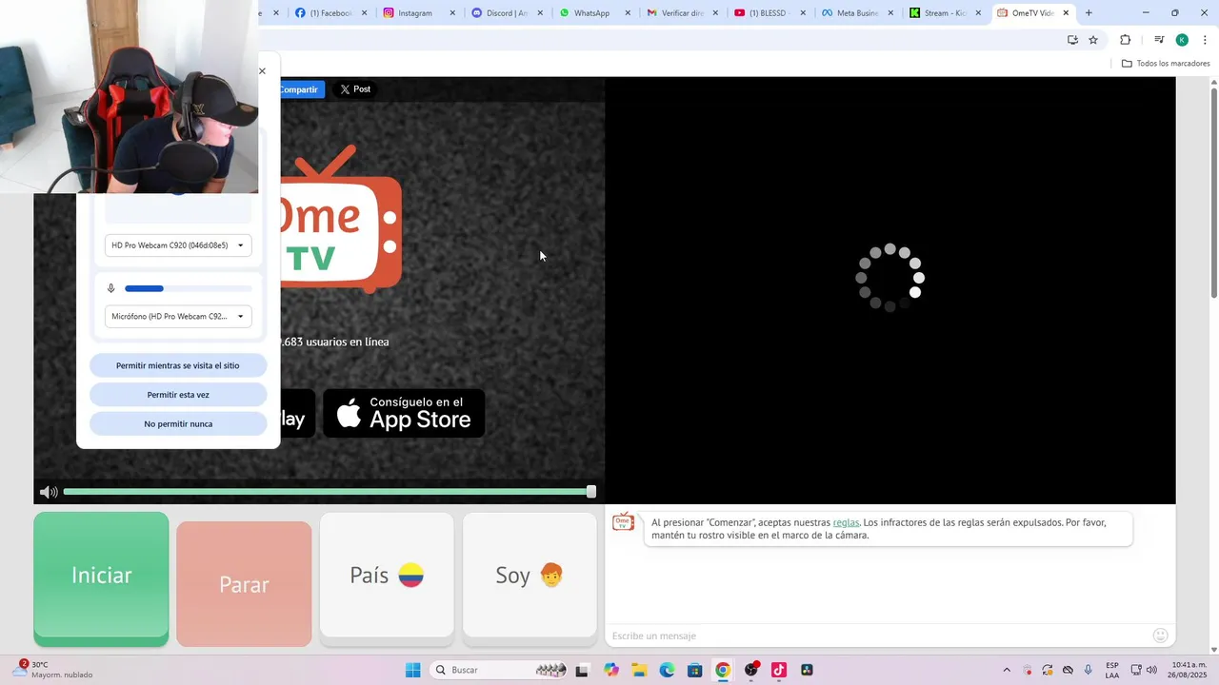The height and width of the screenshot is (685, 1219).
Task: Open Todos los marcadores folder
Action: point(1166,64)
